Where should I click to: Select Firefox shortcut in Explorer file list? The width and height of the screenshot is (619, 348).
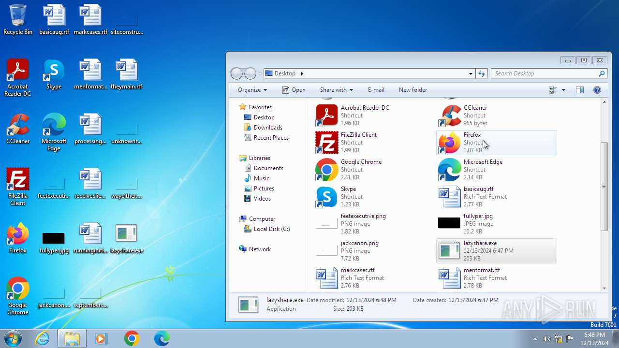click(497, 143)
